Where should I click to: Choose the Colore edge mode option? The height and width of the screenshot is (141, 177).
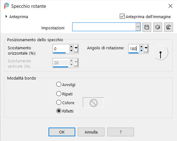click(x=59, y=102)
